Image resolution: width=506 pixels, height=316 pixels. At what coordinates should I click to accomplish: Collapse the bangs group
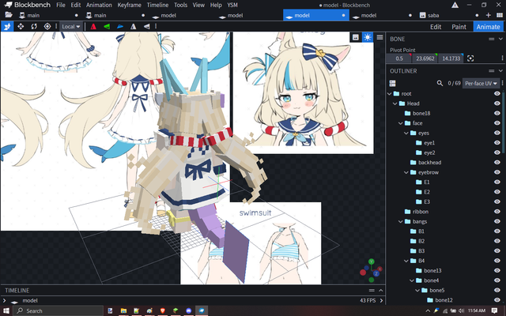(x=401, y=221)
